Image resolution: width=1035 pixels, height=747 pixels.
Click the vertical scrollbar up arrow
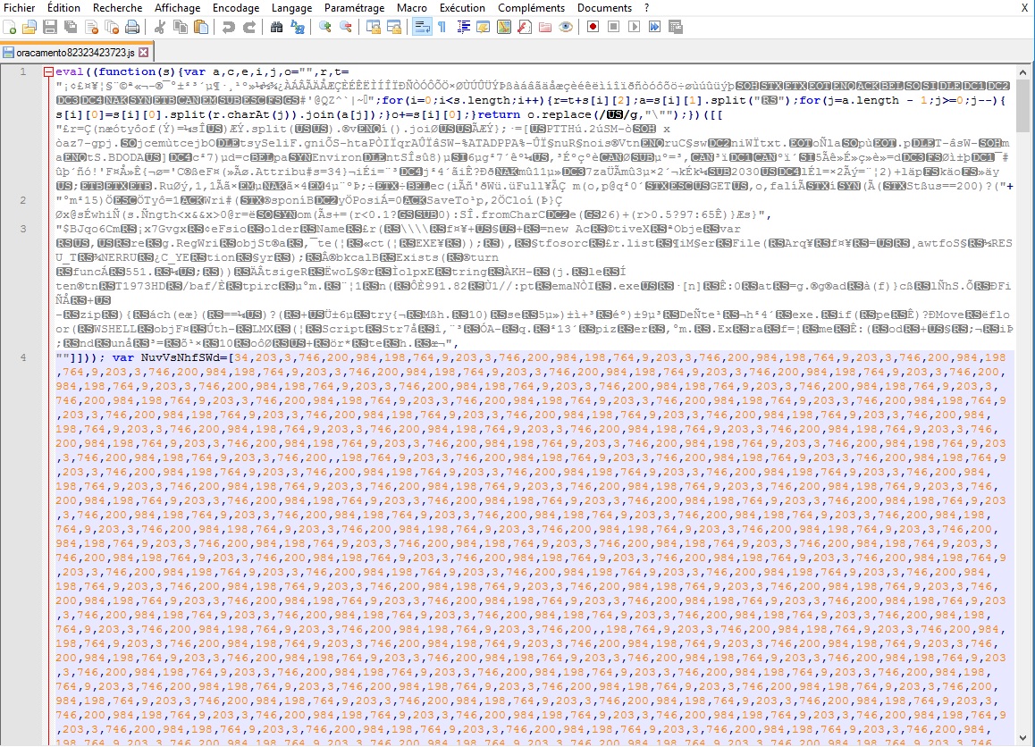(x=1023, y=72)
